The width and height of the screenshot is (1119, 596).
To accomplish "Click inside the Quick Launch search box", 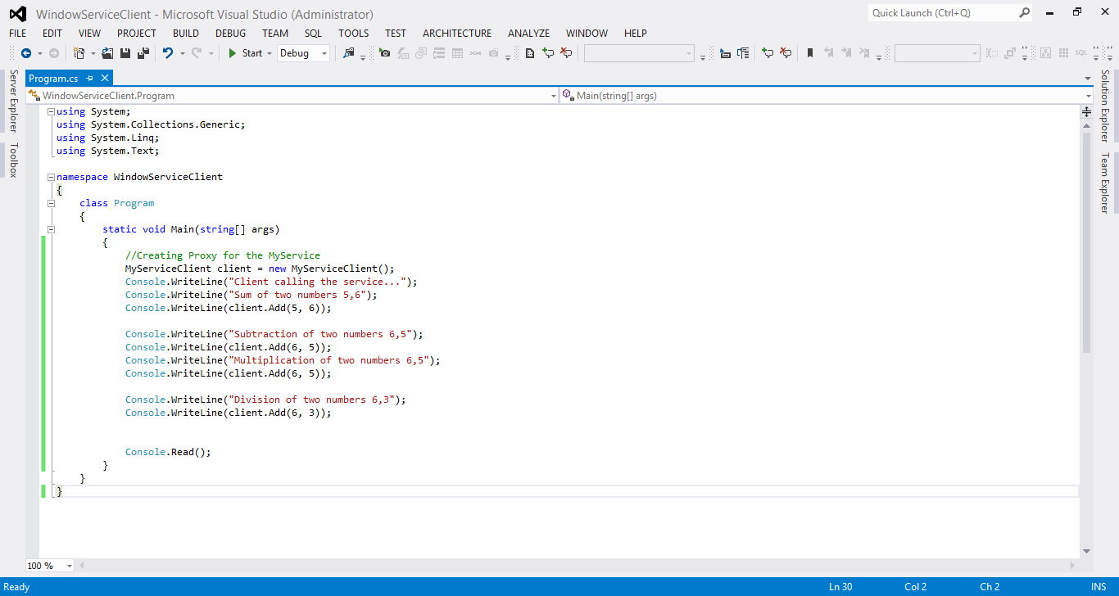I will (942, 12).
